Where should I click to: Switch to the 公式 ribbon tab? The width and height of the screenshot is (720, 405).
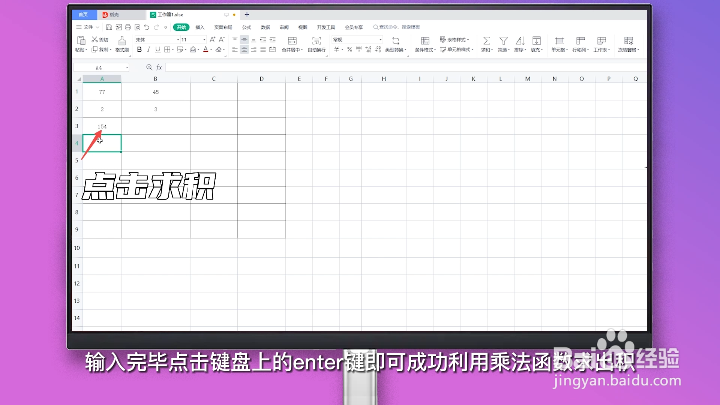[246, 27]
